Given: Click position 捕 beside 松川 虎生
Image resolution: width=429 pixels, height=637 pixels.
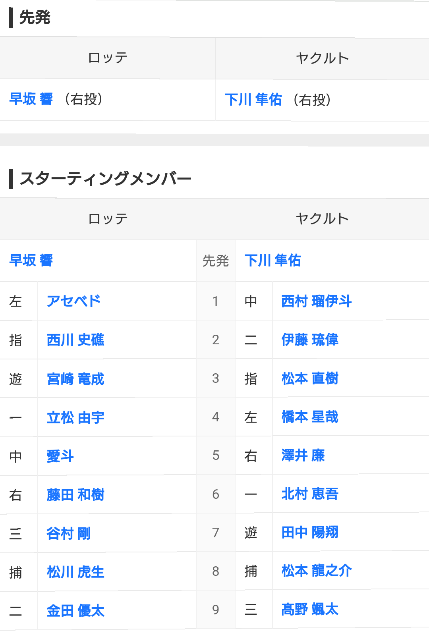Looking at the screenshot, I should pos(15,573).
